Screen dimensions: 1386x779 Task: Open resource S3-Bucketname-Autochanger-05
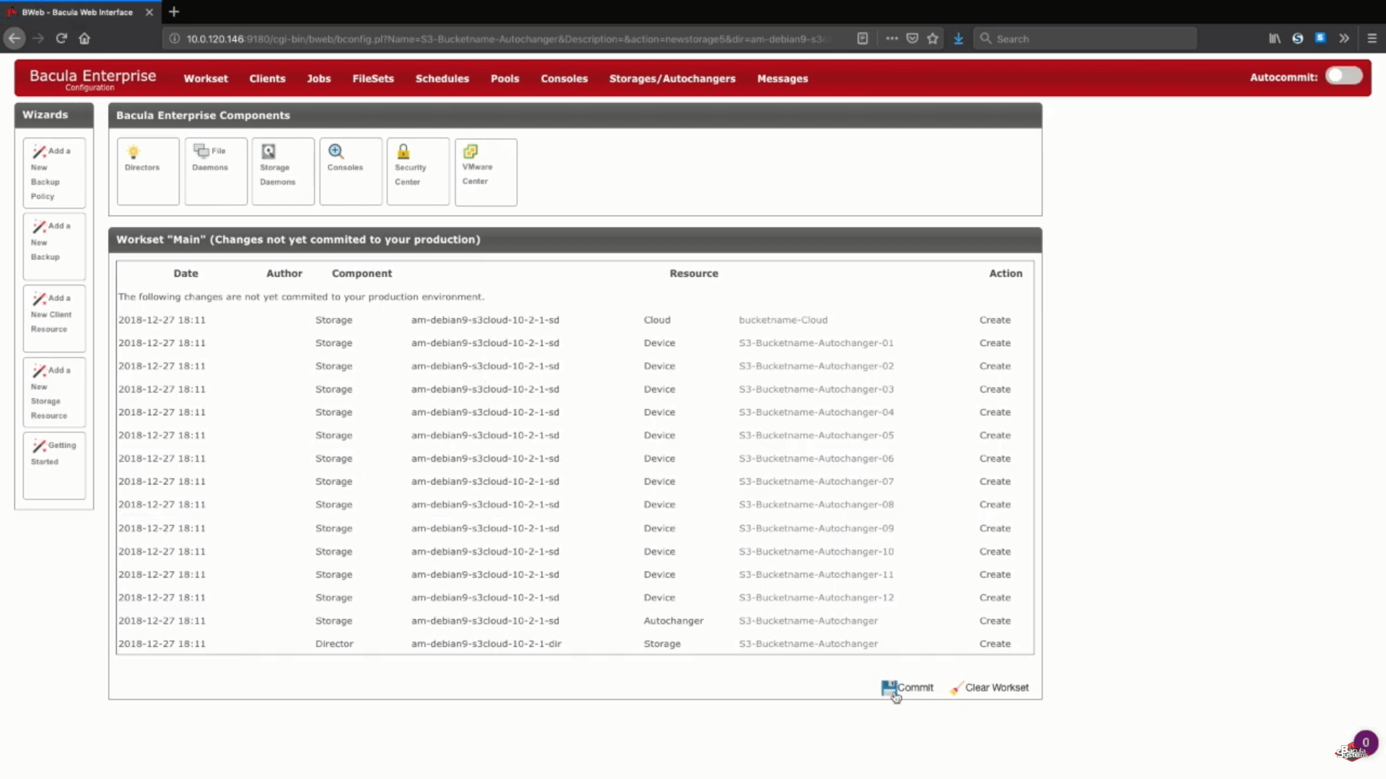click(x=816, y=435)
